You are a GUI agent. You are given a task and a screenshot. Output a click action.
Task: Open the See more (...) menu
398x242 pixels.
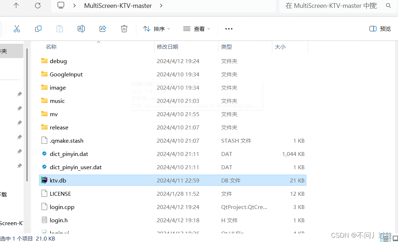click(229, 29)
